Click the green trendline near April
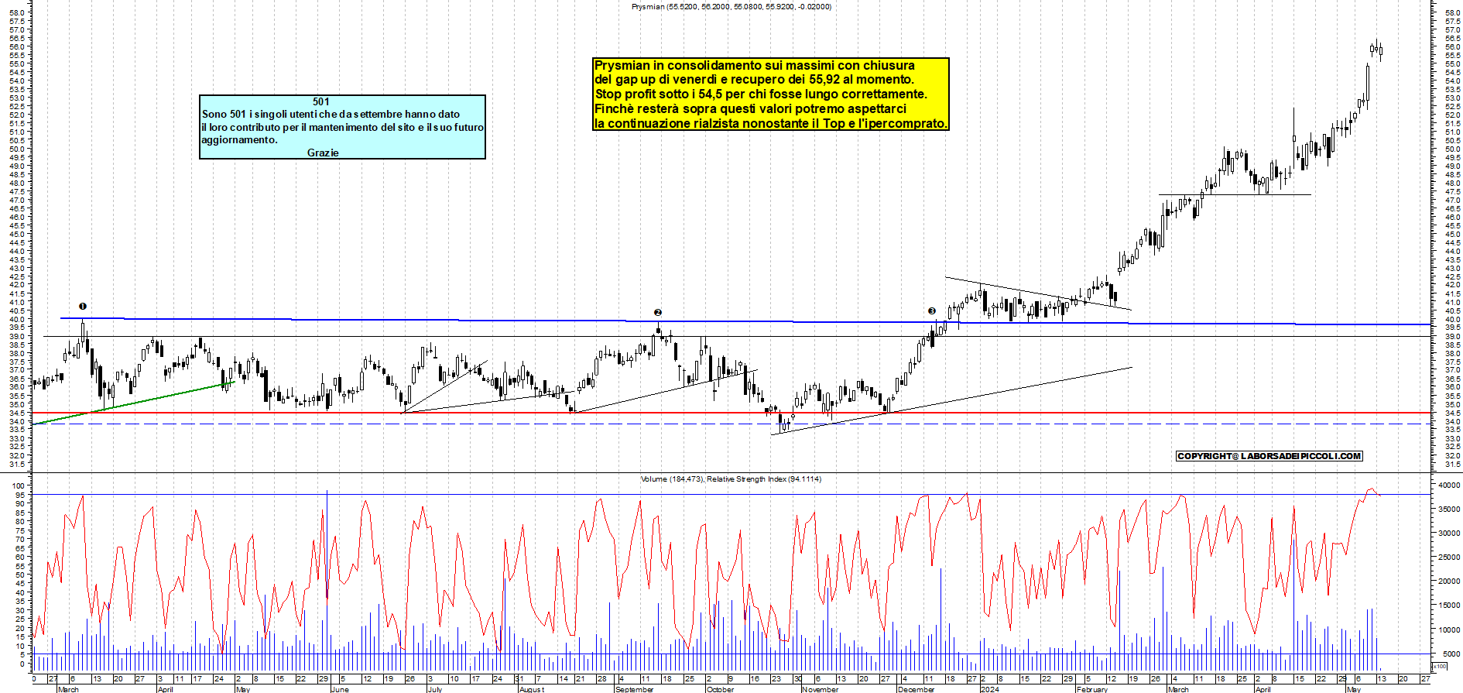Screen dimensions: 1463x693 pos(132,403)
